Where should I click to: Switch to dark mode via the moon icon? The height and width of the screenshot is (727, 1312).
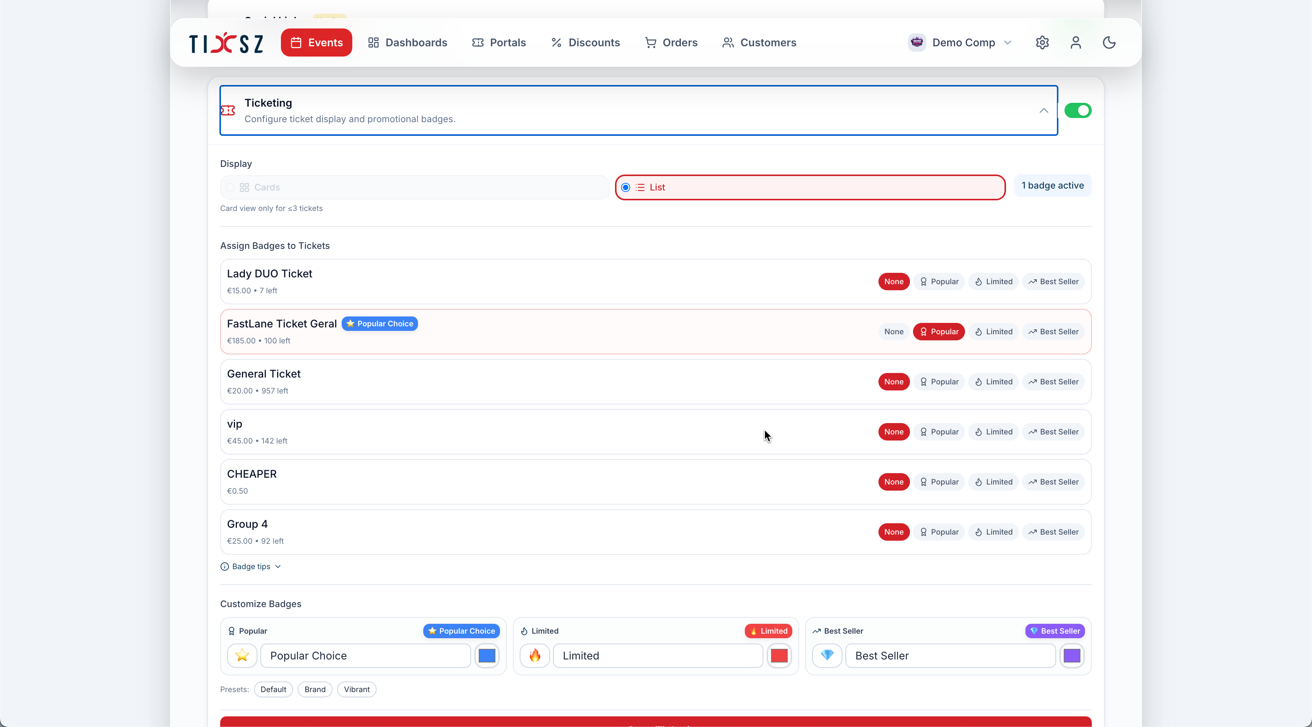1109,42
